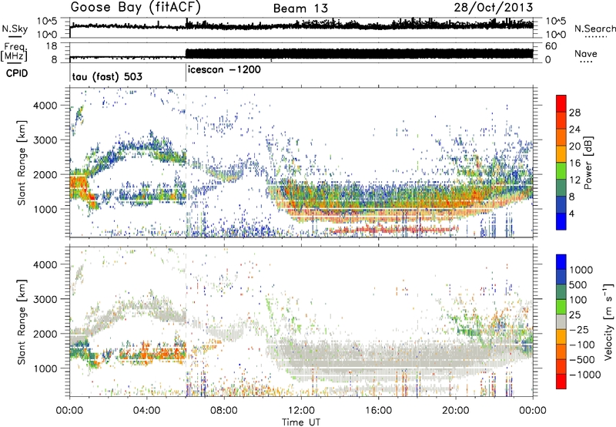
Task: Pick the red top segment of the power colorbar
Action: 561,103
